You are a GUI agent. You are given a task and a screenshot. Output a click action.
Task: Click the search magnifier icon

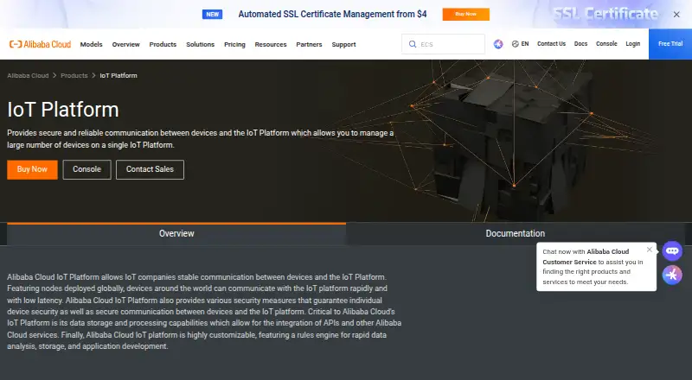pyautogui.click(x=413, y=44)
